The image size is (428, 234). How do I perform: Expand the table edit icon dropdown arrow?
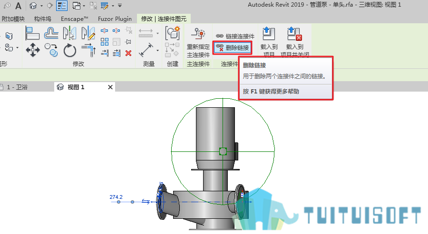pos(113,6)
